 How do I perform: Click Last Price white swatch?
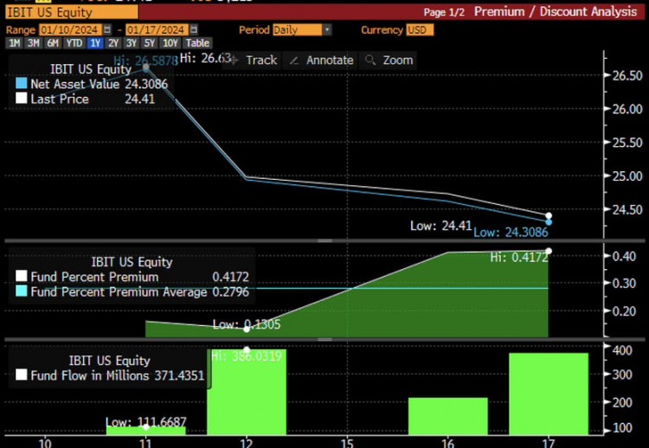(22, 99)
